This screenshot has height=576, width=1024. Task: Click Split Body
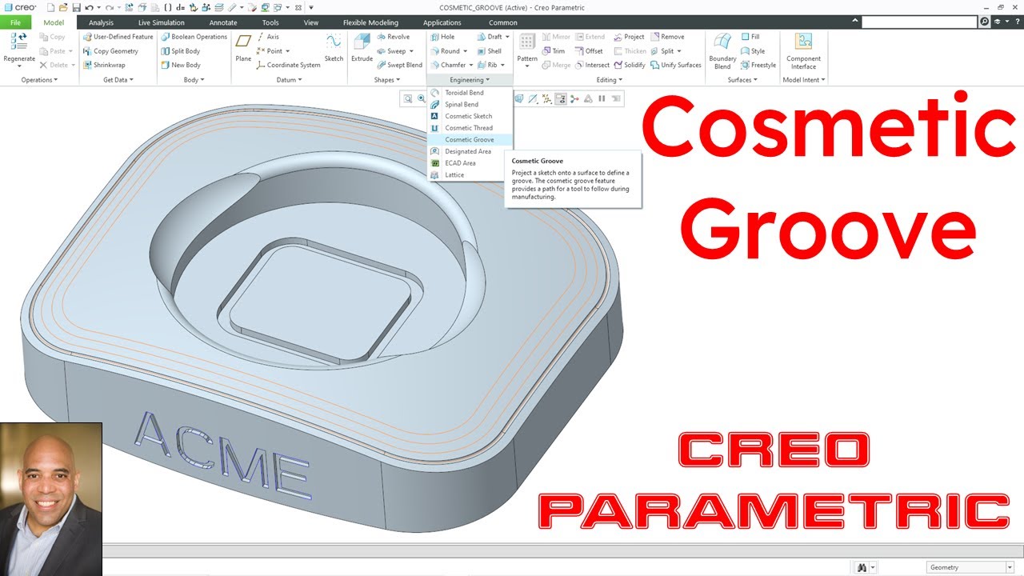[180, 51]
